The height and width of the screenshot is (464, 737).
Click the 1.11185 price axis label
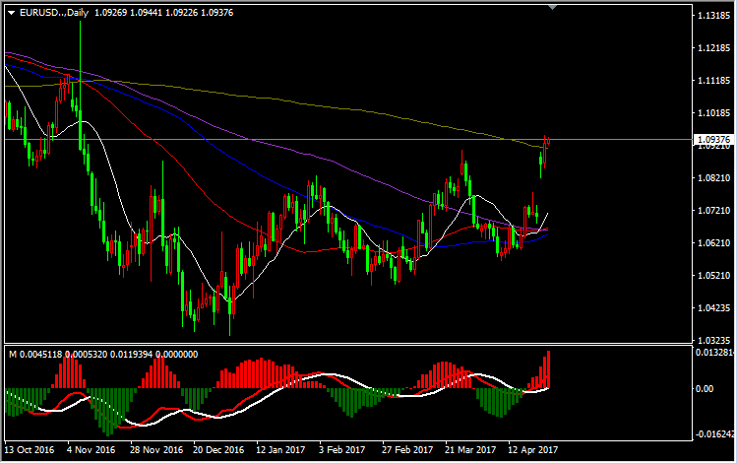click(714, 81)
